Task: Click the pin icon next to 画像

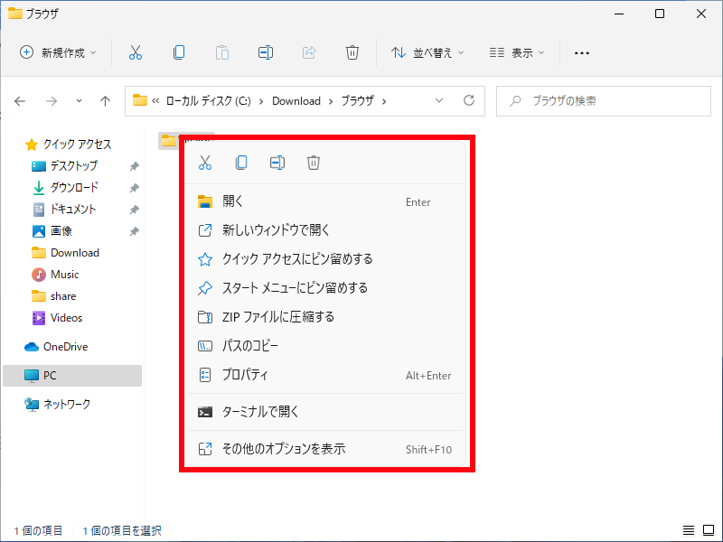Action: click(134, 231)
